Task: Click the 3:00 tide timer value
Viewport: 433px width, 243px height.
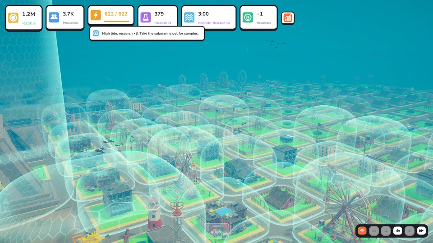Action: click(x=203, y=14)
